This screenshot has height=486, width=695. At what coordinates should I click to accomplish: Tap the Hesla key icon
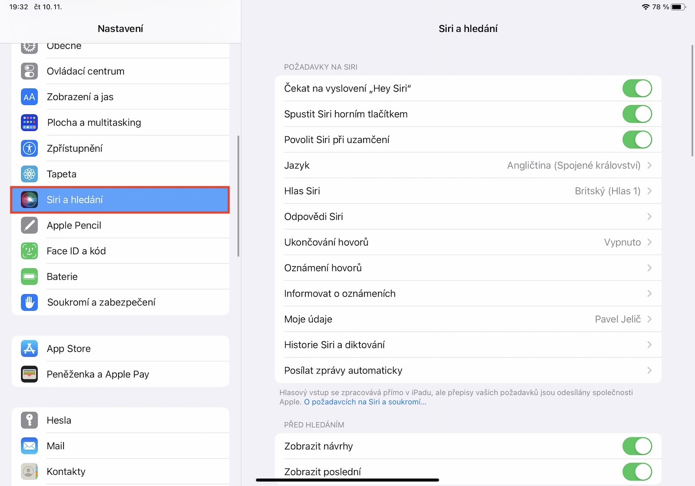[30, 421]
